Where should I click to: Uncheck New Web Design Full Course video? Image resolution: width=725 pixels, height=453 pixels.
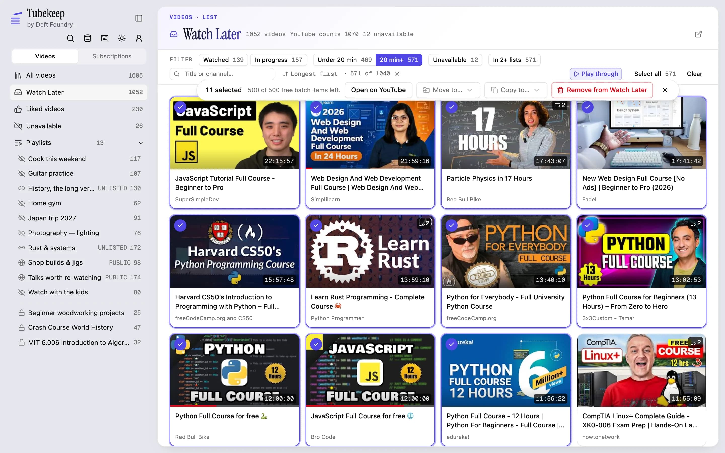tap(588, 107)
